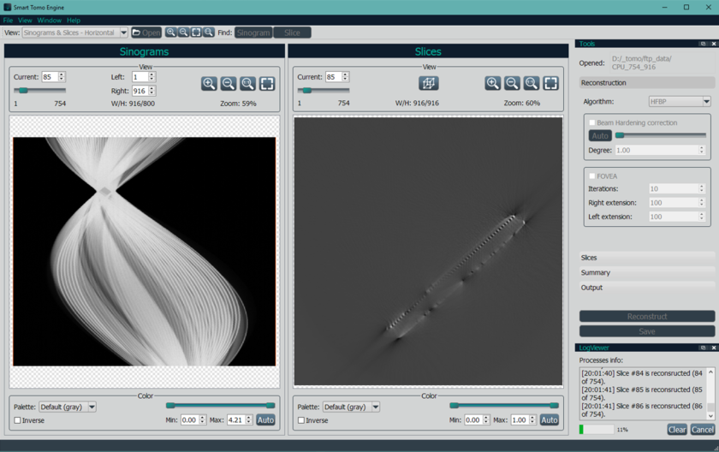Enable Inverse for Slices color
This screenshot has width=719, height=452.
(301, 420)
